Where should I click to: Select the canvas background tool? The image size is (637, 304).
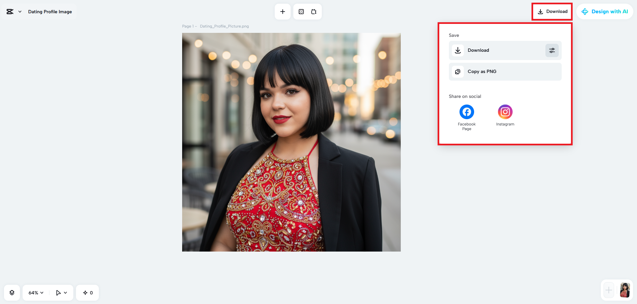point(301,11)
